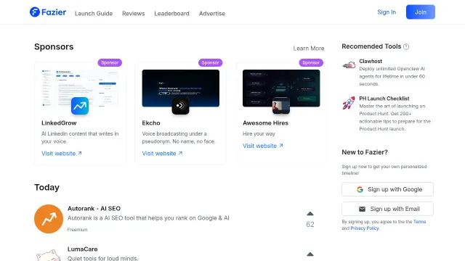The width and height of the screenshot is (465, 261).
Task: Click the Autorank vote count 62
Action: (x=310, y=224)
